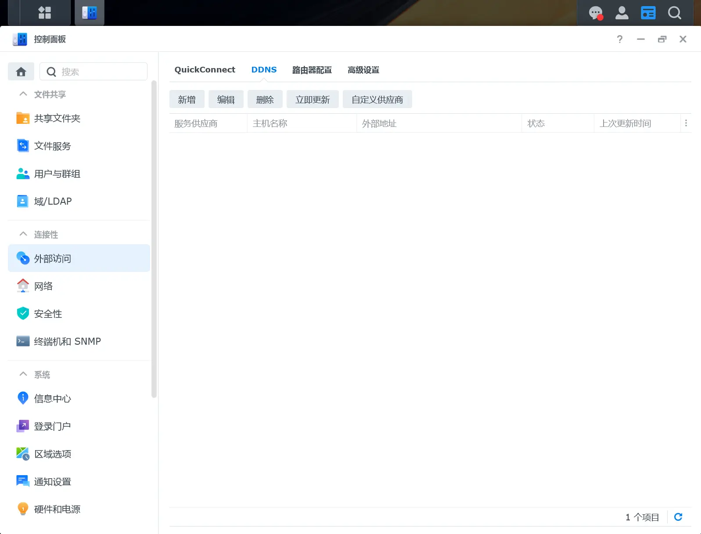701x534 pixels.
Task: Click the 控制面板 window title text
Action: tap(50, 39)
